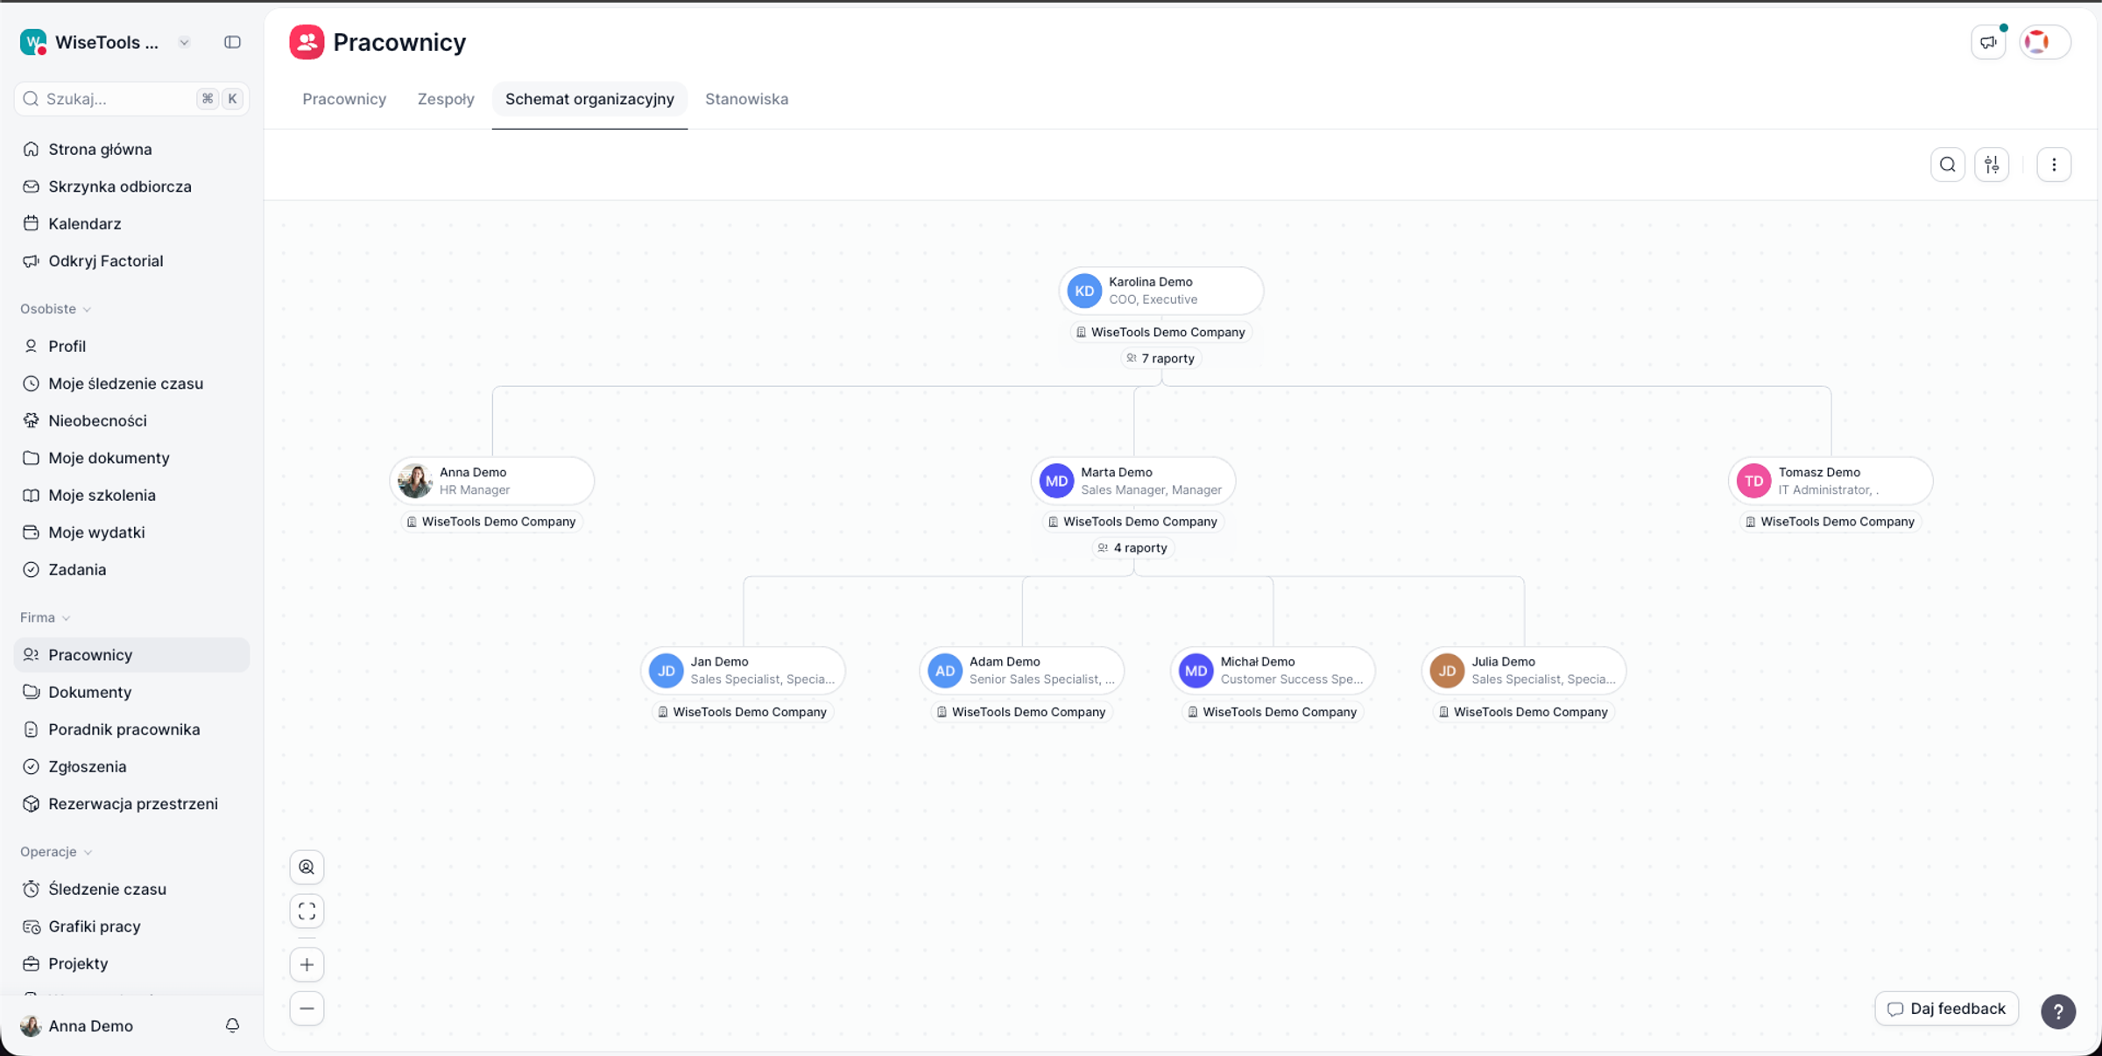Zoom out of the org chart
The image size is (2102, 1056).
coord(307,1009)
